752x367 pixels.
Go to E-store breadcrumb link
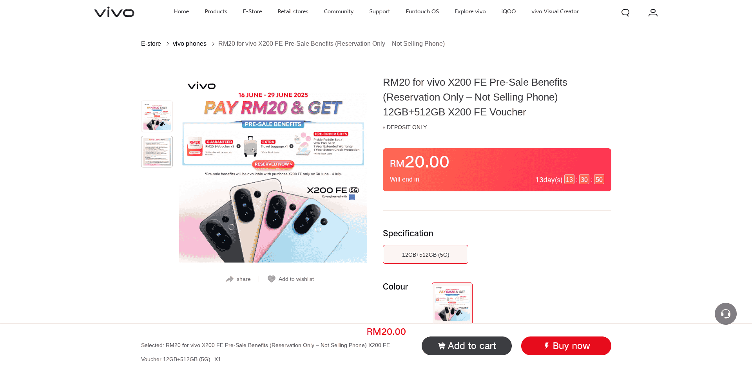tap(151, 44)
